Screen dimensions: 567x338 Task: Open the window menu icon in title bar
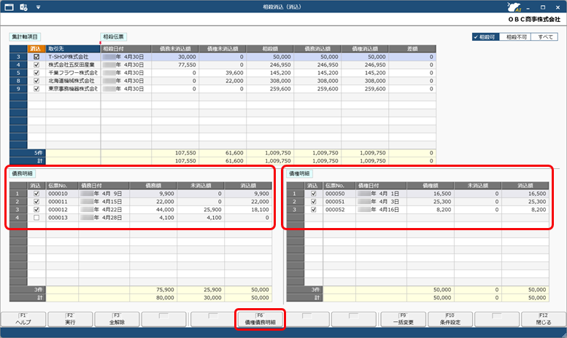pos(9,7)
